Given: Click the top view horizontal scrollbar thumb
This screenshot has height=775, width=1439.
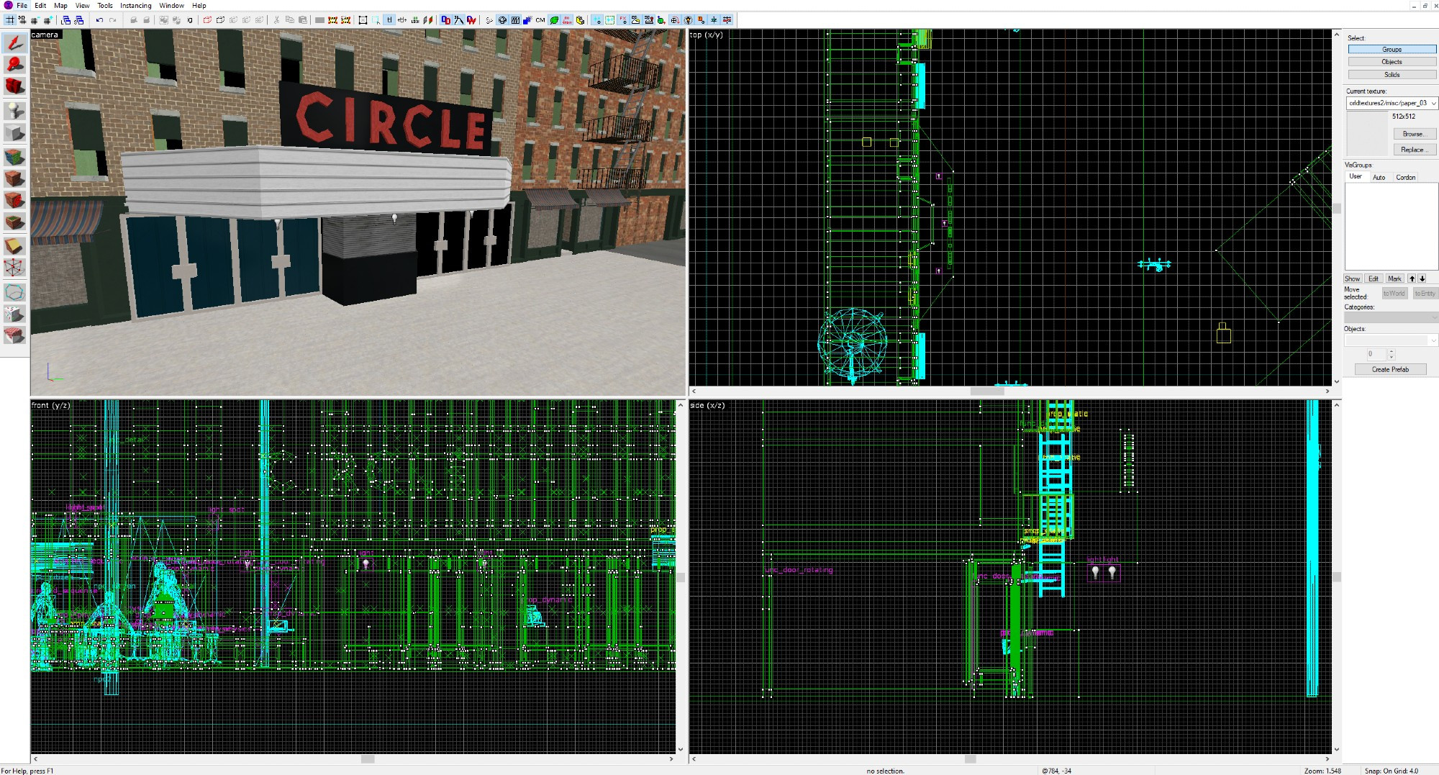Looking at the screenshot, I should pyautogui.click(x=986, y=391).
